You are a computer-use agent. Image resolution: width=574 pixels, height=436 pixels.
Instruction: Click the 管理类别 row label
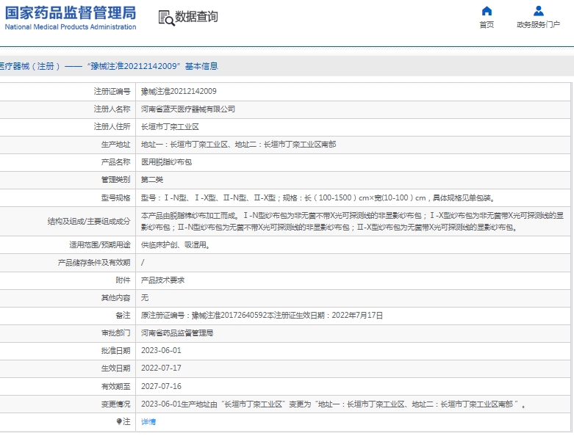tap(115, 179)
